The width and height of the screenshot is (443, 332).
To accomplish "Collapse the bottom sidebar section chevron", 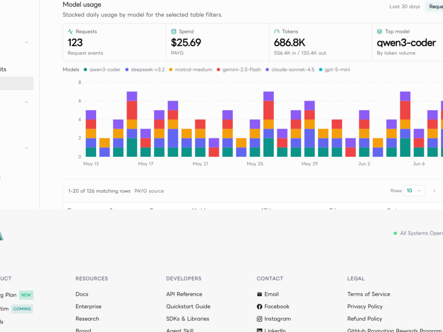I will click(x=27, y=148).
